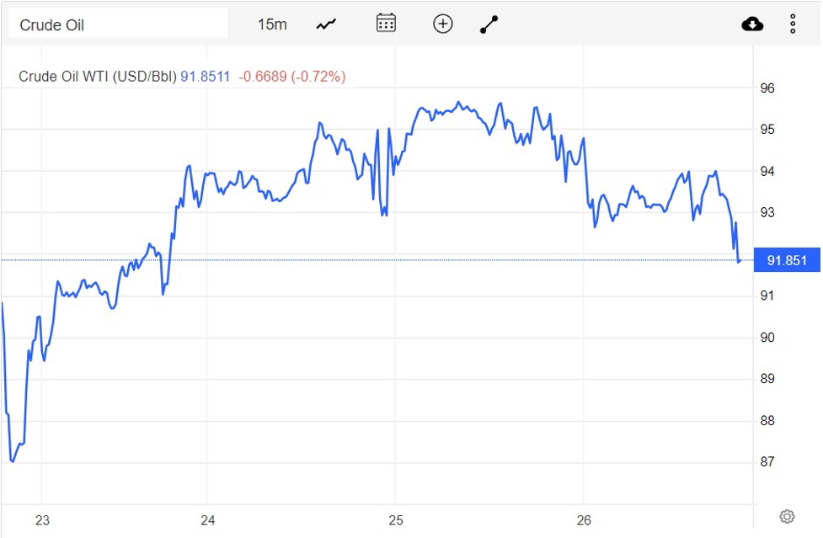
Task: Click the 96 price axis label
Action: pyautogui.click(x=767, y=88)
